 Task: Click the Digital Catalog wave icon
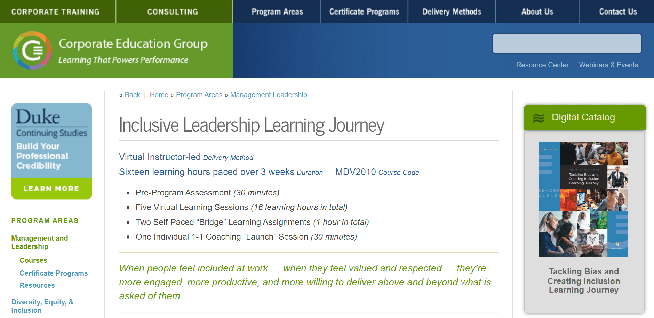coord(539,118)
